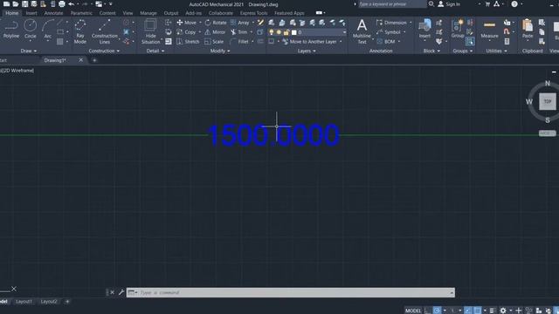Click the Sign In button
The height and width of the screenshot is (314, 559).
[449, 3]
